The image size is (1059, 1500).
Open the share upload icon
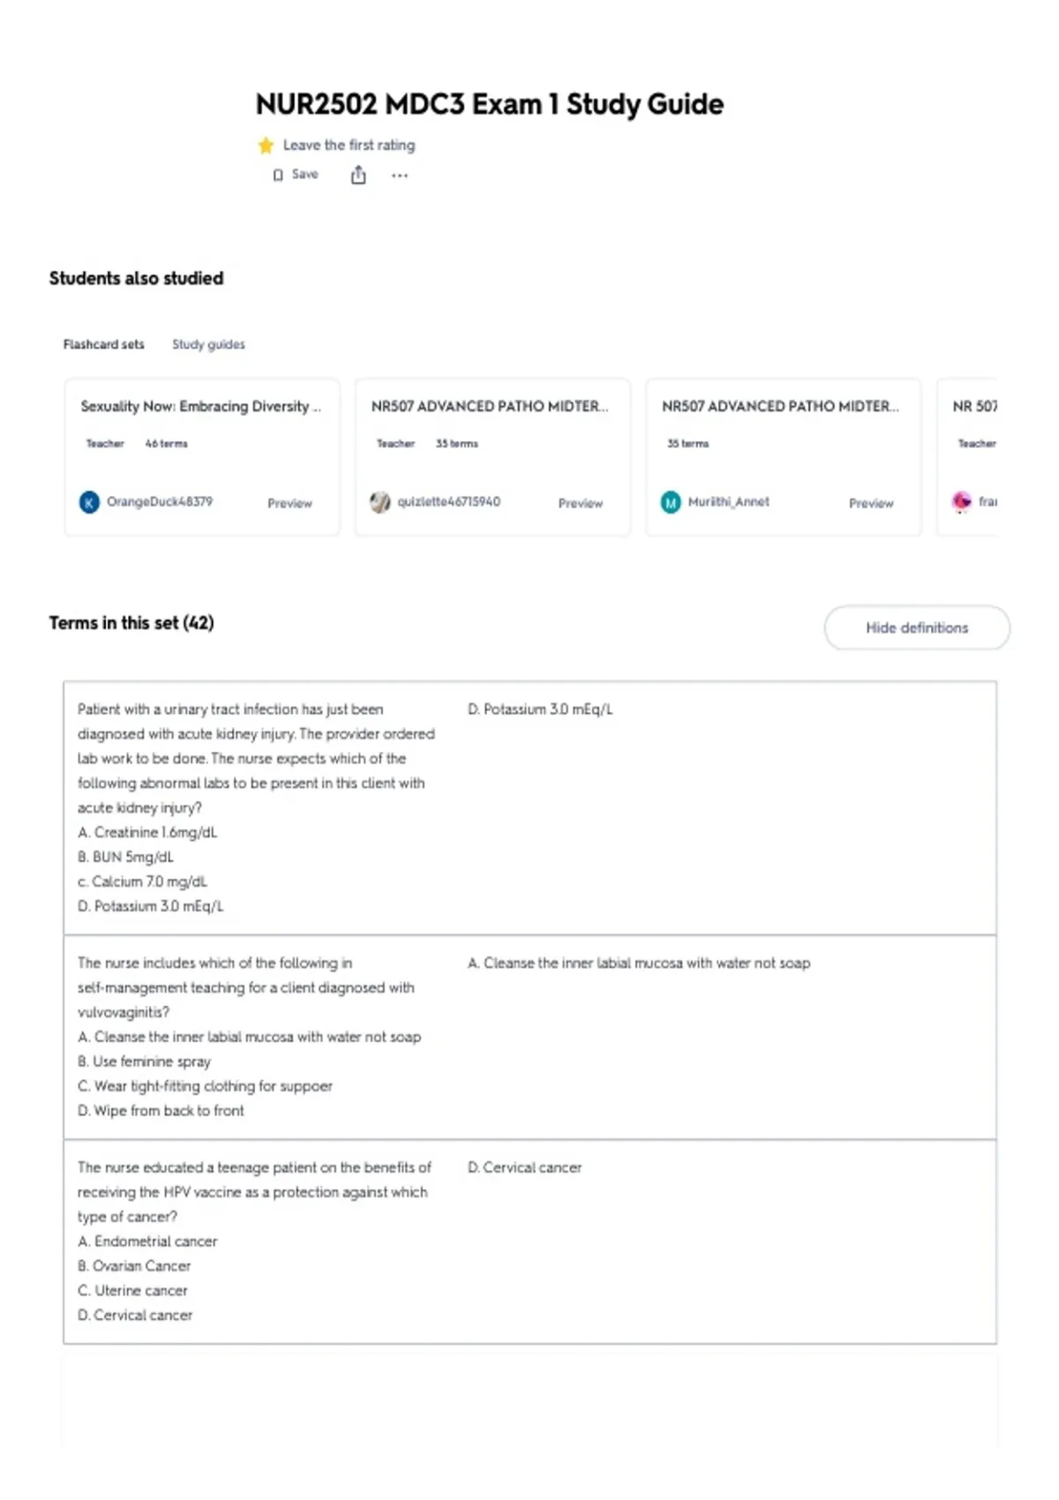(358, 175)
